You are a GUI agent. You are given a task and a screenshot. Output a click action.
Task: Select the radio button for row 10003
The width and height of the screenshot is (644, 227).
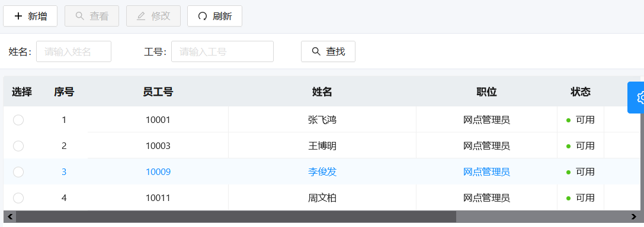(x=18, y=146)
